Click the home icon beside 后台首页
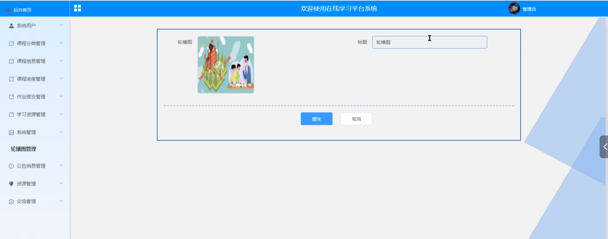The height and width of the screenshot is (239, 608). [8, 9]
